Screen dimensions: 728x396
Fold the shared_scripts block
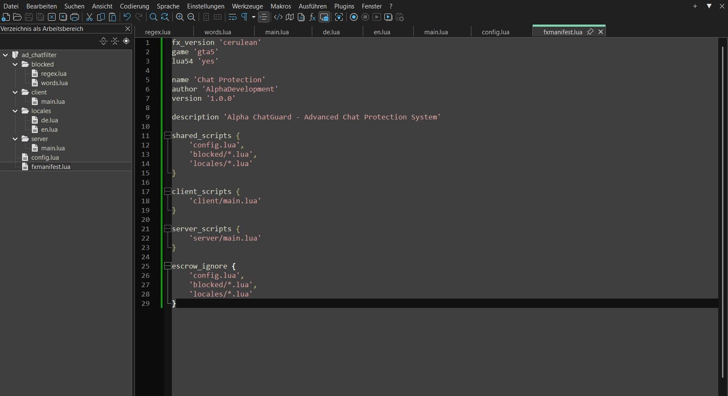168,136
